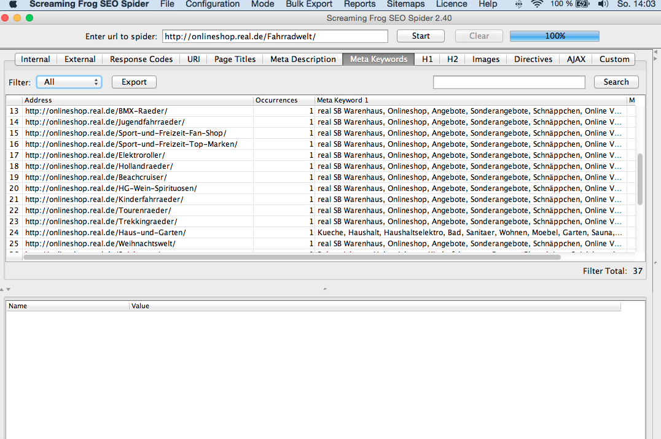This screenshot has width=661, height=439.
Task: Switch to the Directives tab
Action: tap(533, 60)
